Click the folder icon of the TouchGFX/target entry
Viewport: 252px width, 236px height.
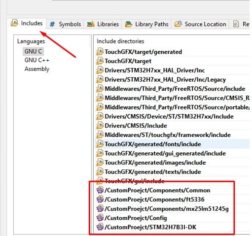(100, 61)
